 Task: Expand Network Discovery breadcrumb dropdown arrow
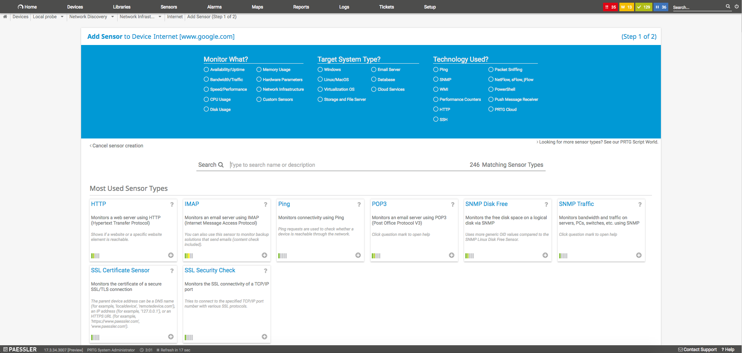(113, 17)
